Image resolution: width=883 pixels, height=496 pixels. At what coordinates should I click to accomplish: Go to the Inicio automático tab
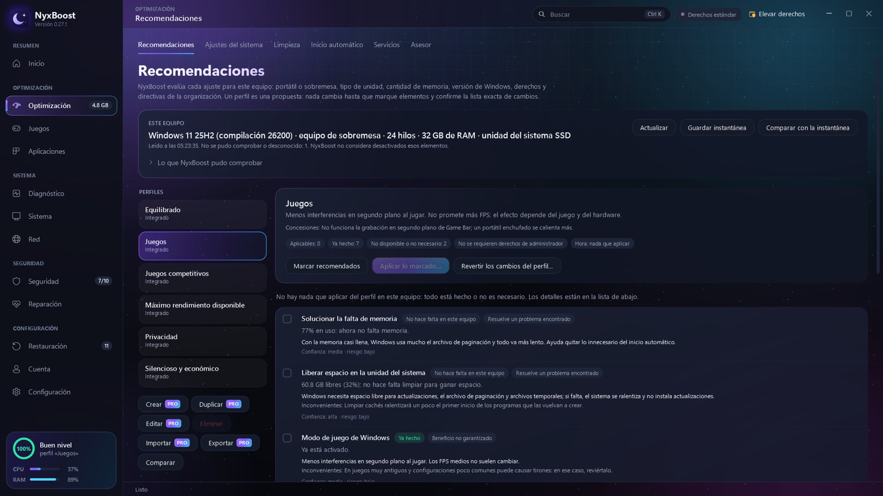pos(337,44)
